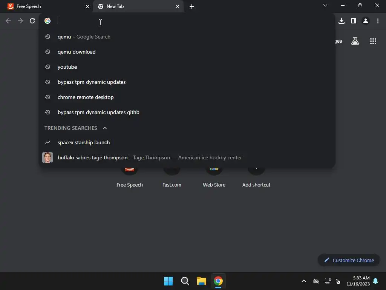The image size is (386, 290).
Task: Open the notification bell icon
Action: coord(376,281)
